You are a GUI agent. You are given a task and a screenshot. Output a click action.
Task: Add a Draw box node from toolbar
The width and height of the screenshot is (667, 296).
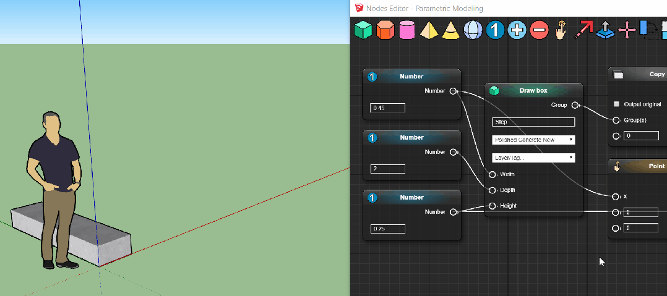pyautogui.click(x=363, y=30)
